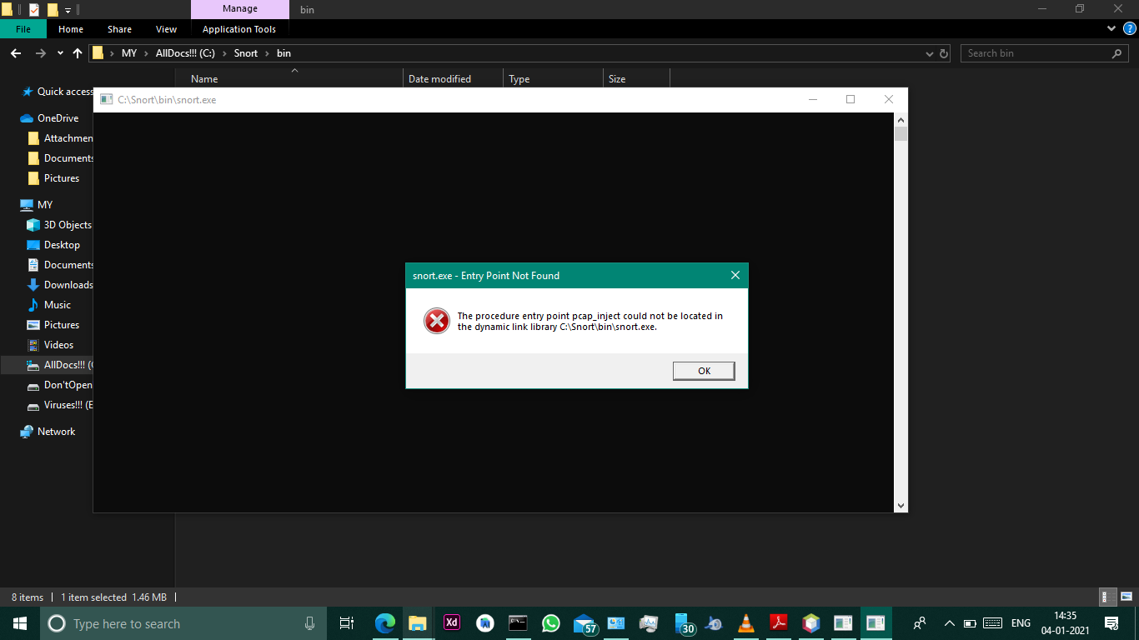Image resolution: width=1139 pixels, height=640 pixels.
Task: Open Adobe XD from the taskbar
Action: [x=451, y=623]
